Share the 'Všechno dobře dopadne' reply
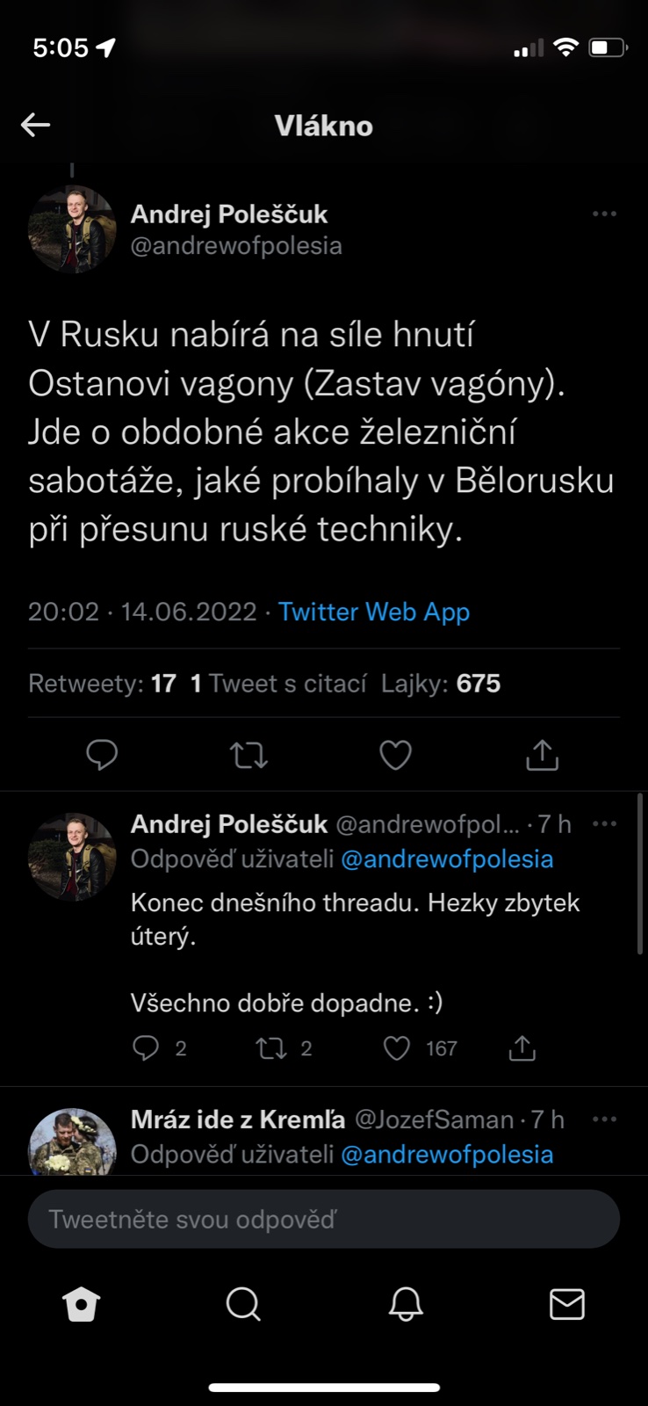Image resolution: width=648 pixels, height=1406 pixels. 522,1047
